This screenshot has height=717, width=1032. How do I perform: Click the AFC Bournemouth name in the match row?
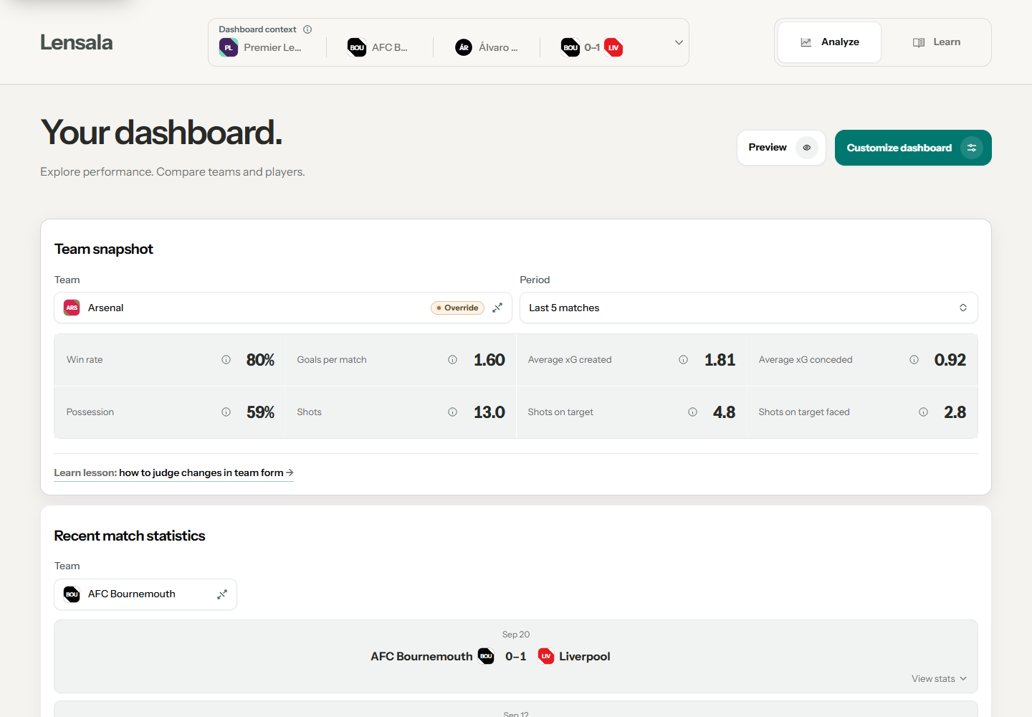[421, 656]
